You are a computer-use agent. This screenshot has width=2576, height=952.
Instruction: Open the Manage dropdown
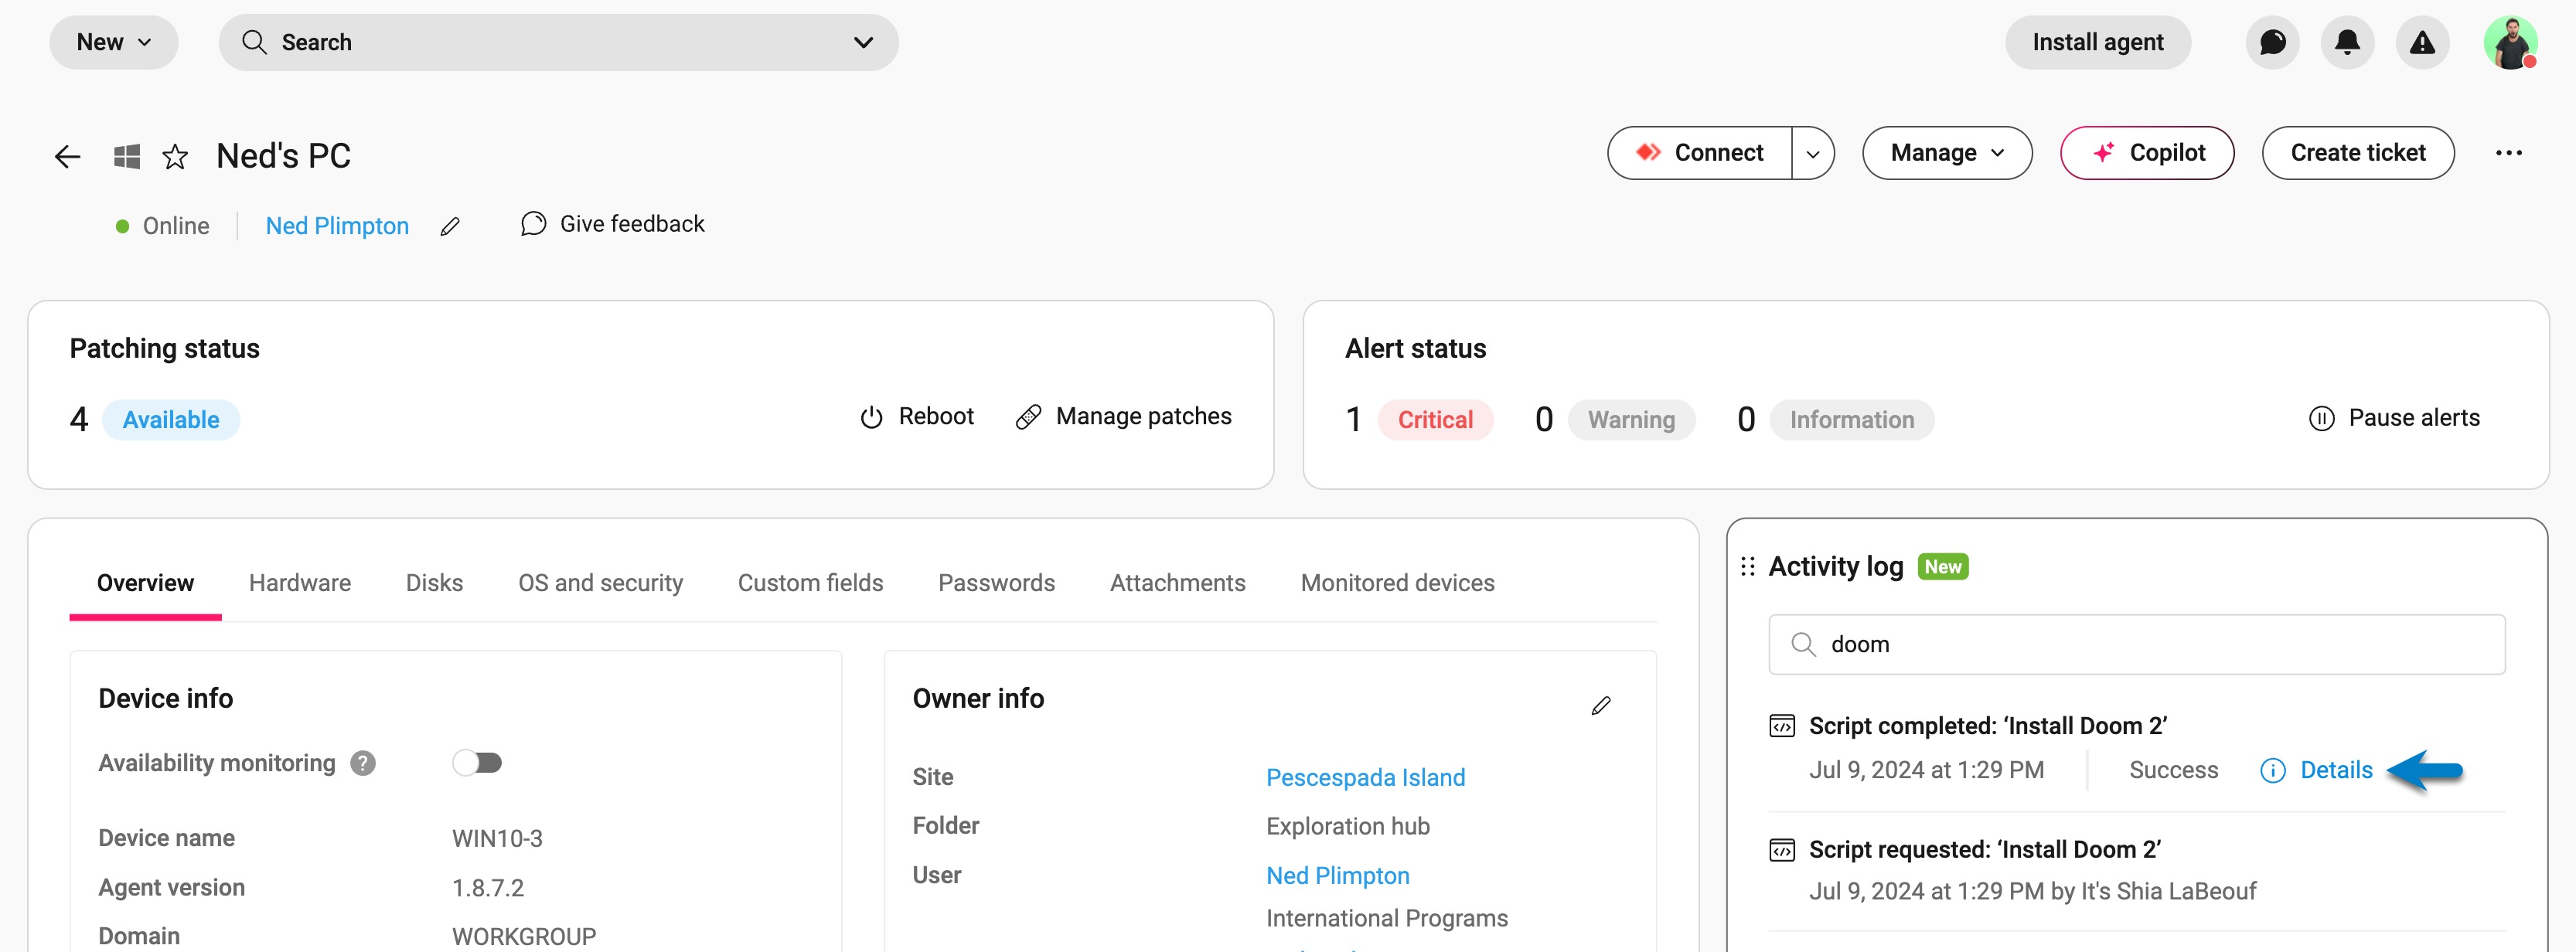coord(1946,153)
